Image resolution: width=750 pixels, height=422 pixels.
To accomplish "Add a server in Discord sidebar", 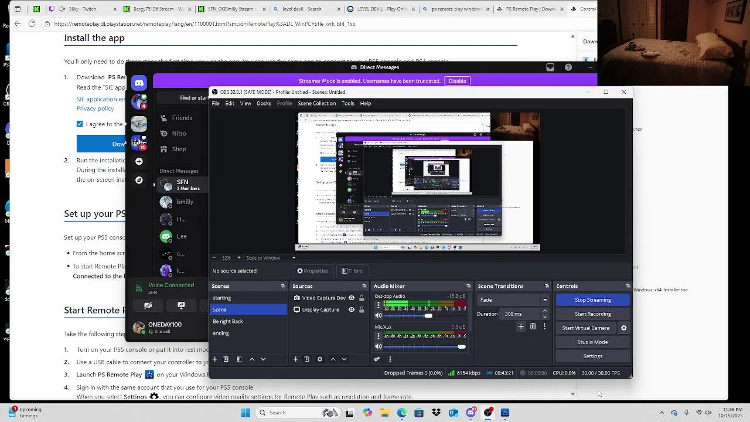I will pyautogui.click(x=139, y=161).
